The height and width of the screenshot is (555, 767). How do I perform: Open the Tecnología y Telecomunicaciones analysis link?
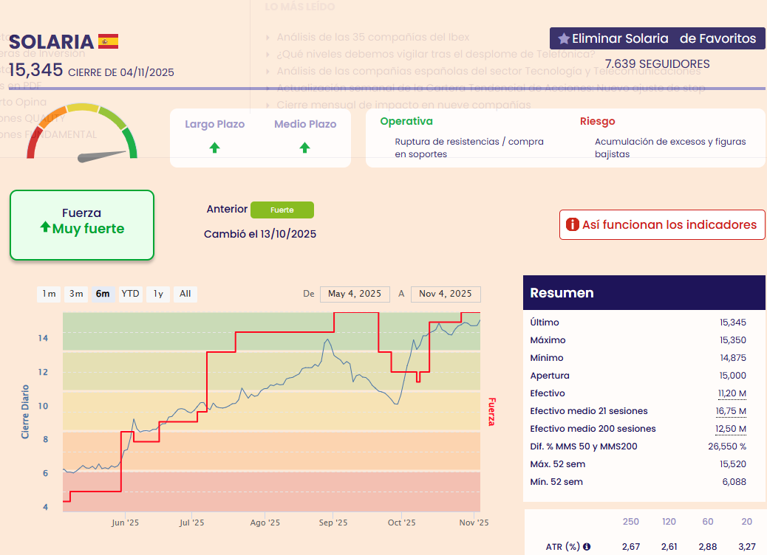488,71
